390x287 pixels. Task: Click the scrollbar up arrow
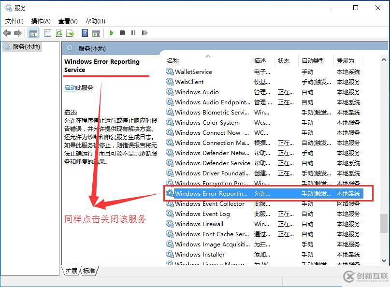coord(384,60)
